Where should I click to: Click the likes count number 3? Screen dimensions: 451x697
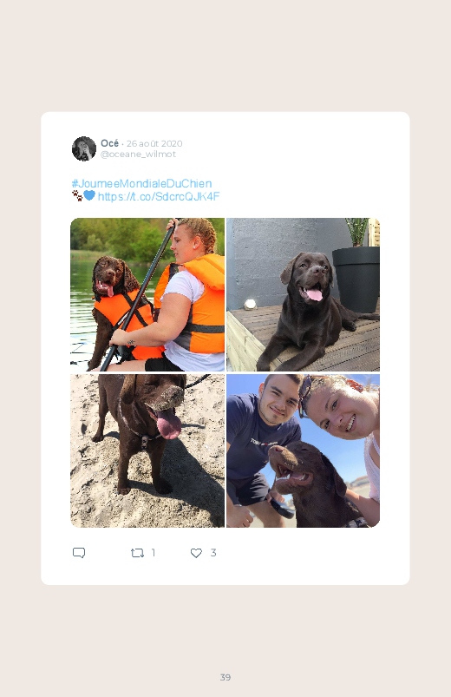[x=213, y=553]
